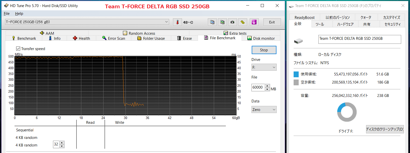Click the Properties window title bar drive icon
The width and height of the screenshot is (410, 153).
tap(291, 6)
